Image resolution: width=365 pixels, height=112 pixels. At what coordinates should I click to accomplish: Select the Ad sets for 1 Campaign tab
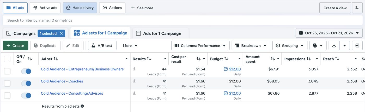tap(100, 33)
